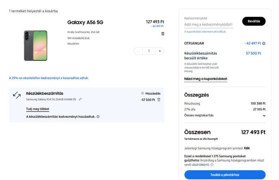The height and width of the screenshot is (180, 279).
Task: Click the Készülékbeszámítás swap arrows icon
Action: [x=17, y=95]
